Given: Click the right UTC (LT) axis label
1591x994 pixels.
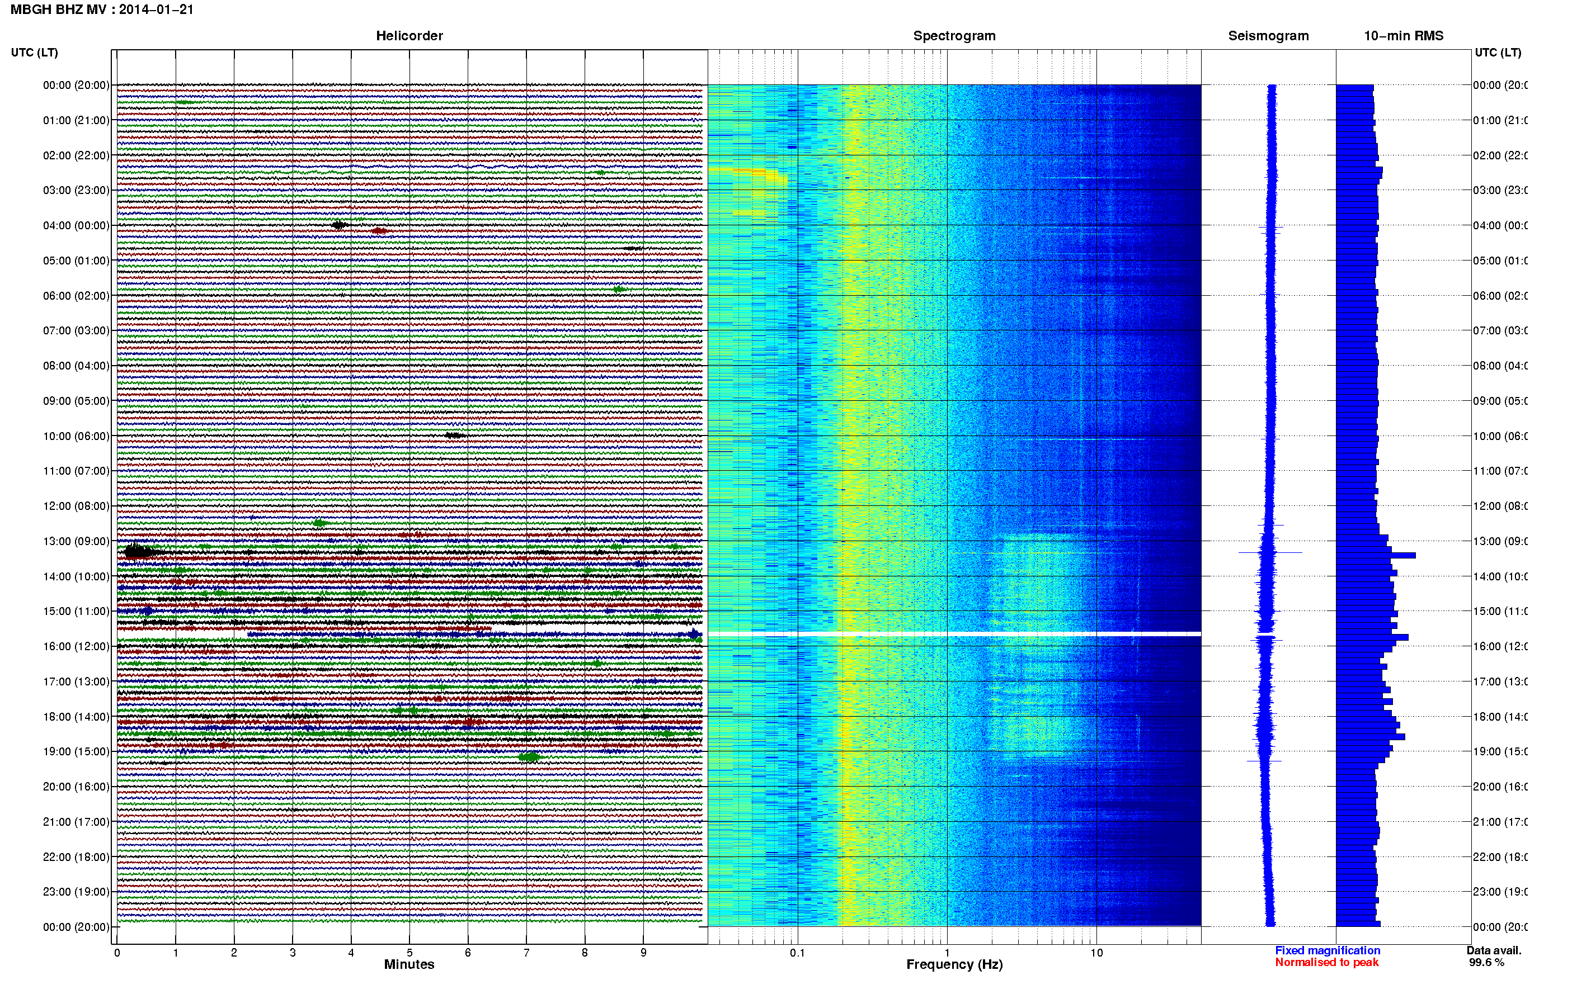Looking at the screenshot, I should point(1498,53).
